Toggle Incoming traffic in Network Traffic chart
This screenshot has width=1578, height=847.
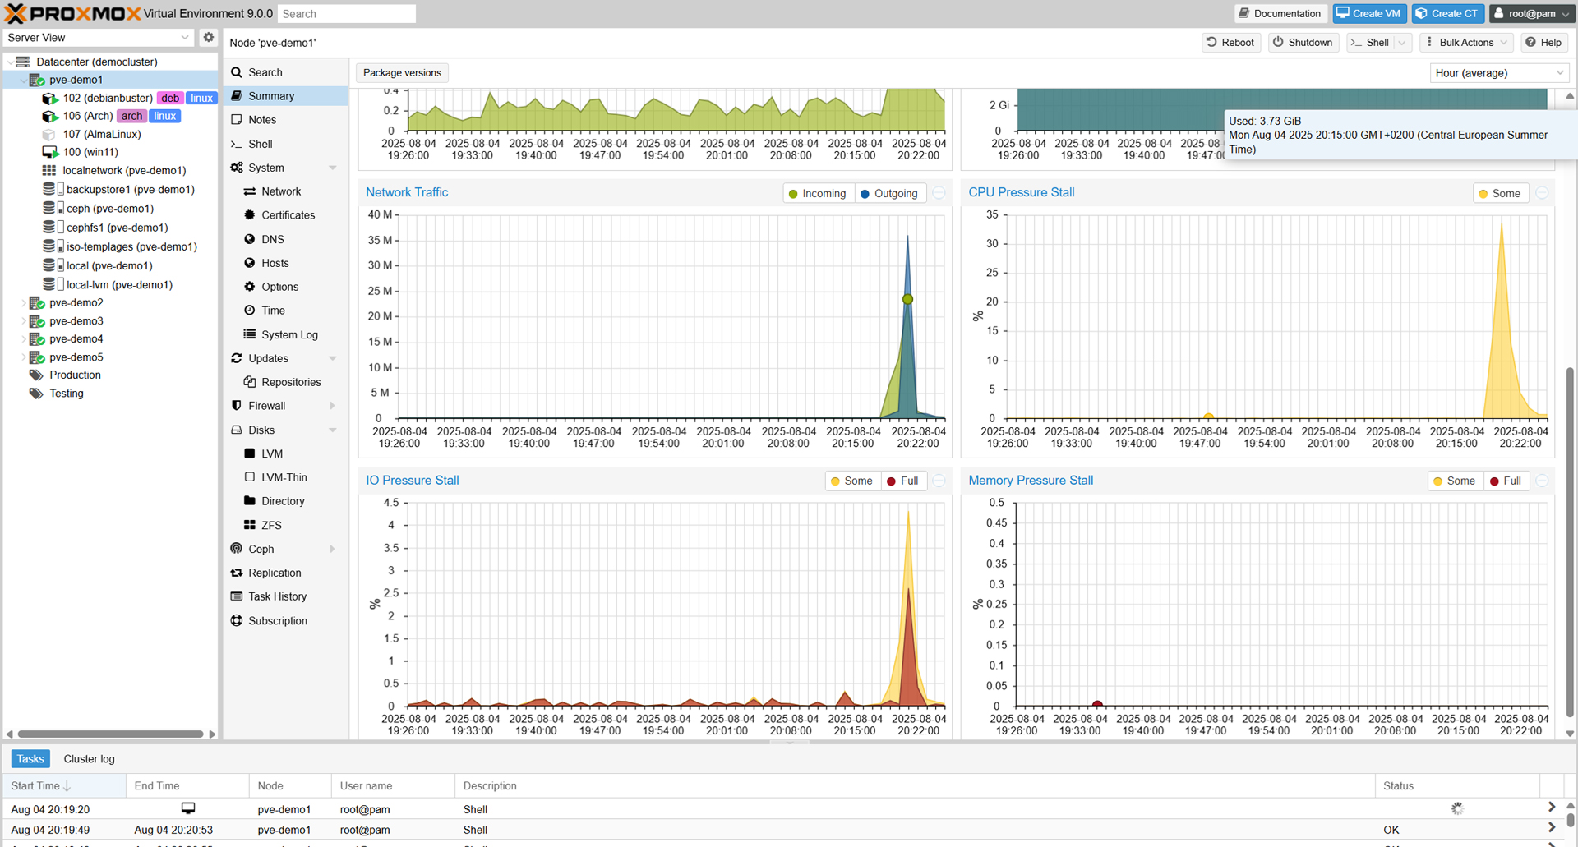(818, 193)
